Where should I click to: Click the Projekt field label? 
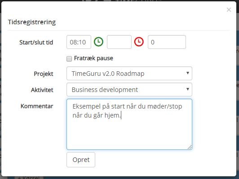point(44,74)
